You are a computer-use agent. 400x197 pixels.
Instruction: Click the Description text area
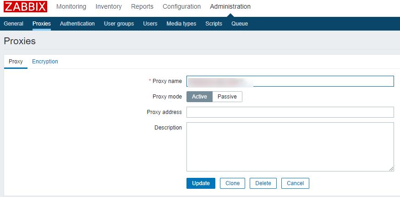[290, 146]
